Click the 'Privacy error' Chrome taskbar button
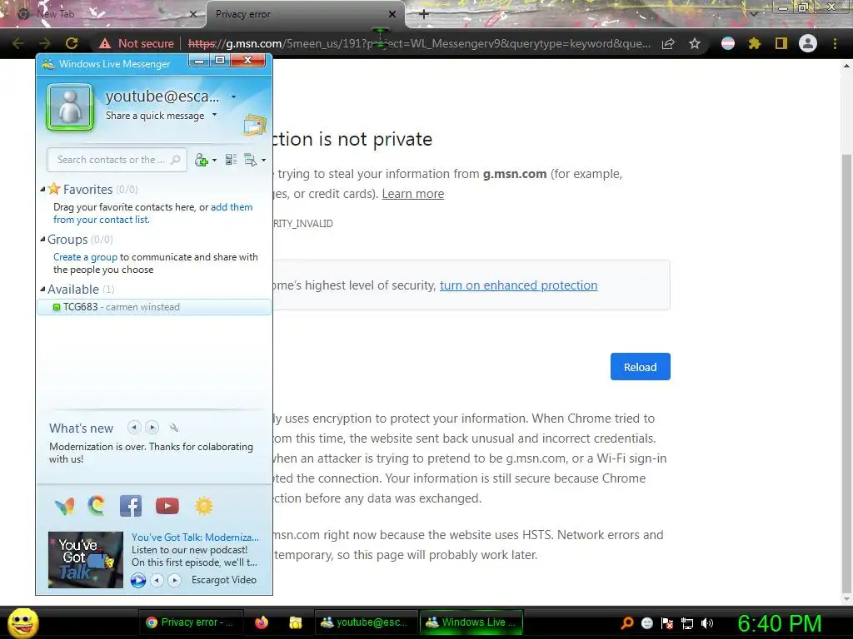 point(190,622)
